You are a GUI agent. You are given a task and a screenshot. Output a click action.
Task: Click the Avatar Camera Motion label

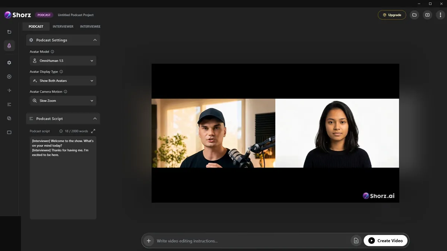coord(46,91)
